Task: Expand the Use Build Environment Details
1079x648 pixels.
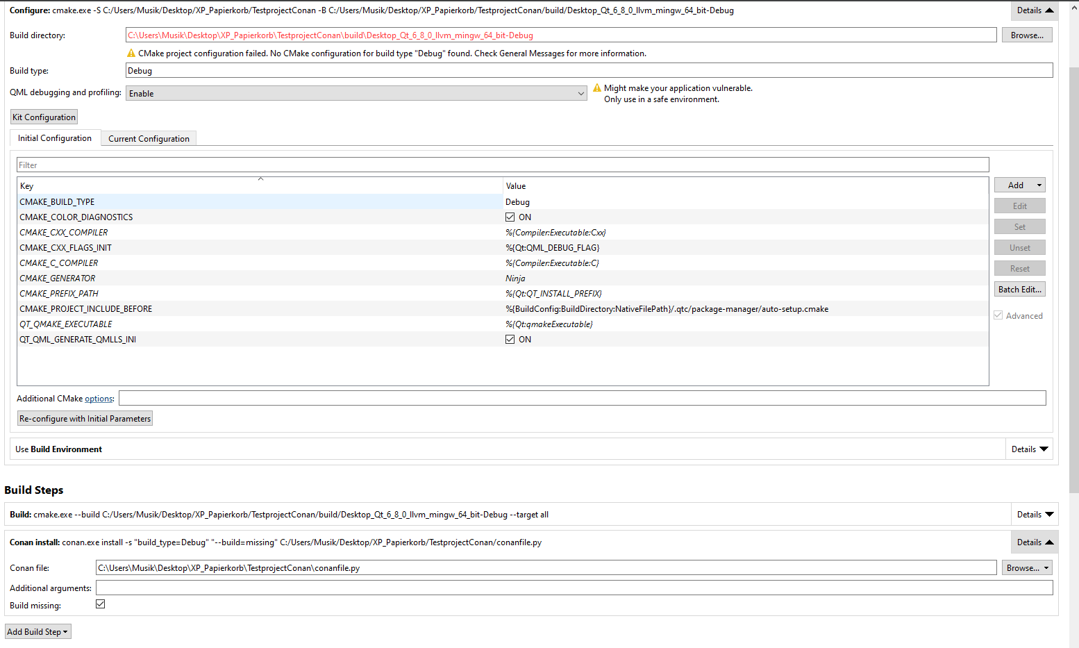Action: click(1029, 449)
